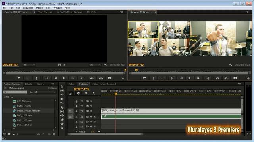254x142 pixels.
Task: Select the Rolling Edit tool
Action: click(62, 99)
